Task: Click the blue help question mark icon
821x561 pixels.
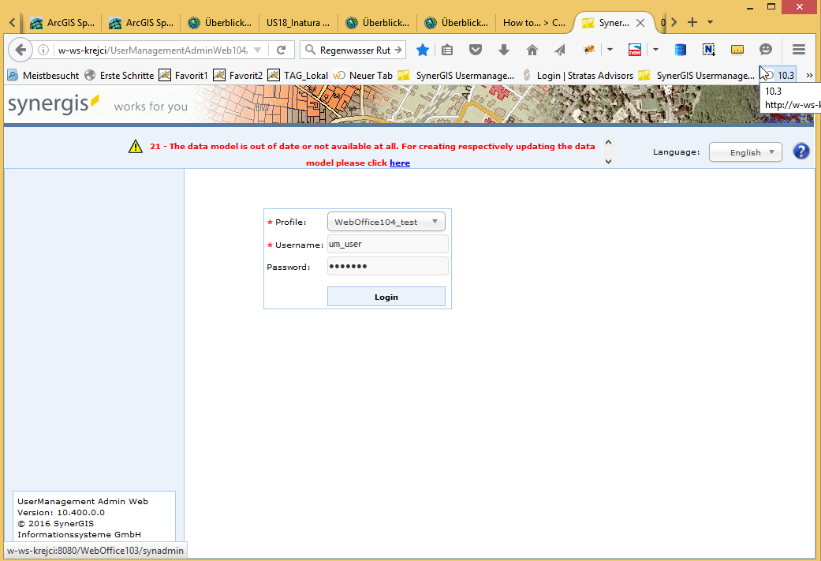Action: pos(801,151)
